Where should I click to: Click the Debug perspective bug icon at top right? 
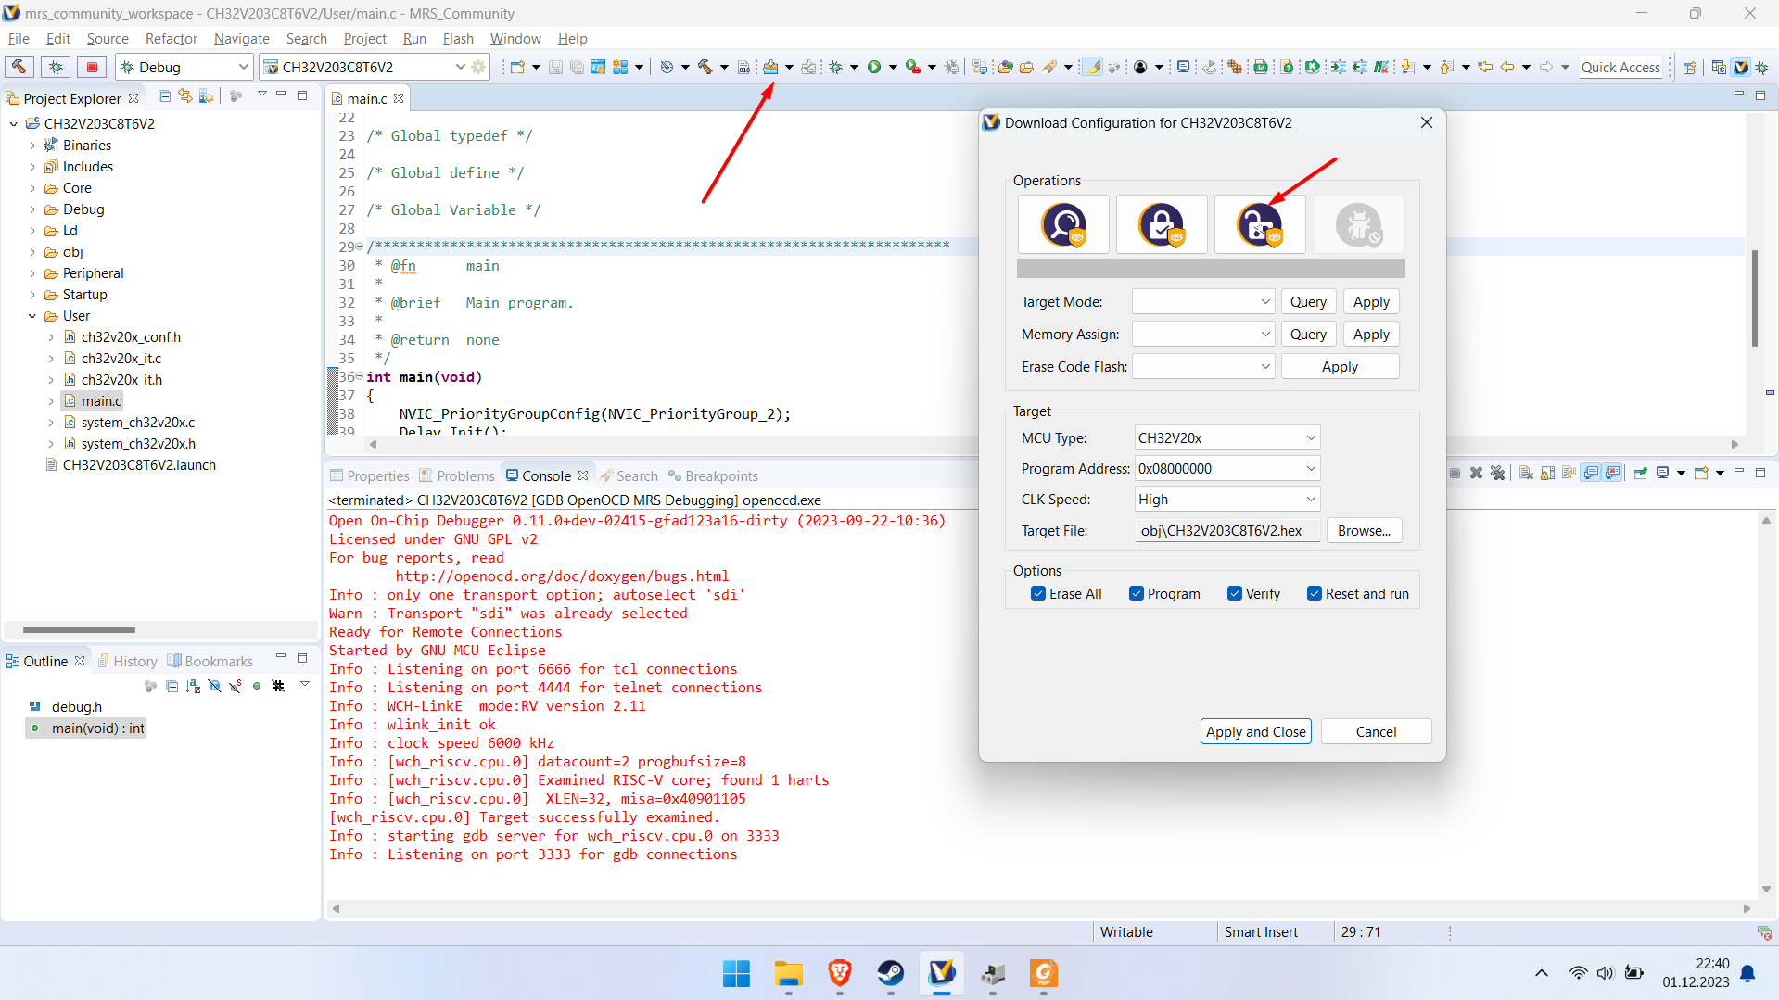click(x=1762, y=67)
